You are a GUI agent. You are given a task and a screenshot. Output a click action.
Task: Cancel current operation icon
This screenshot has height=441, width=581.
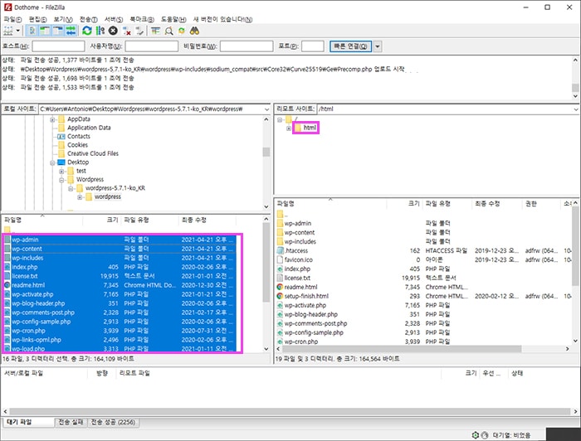pos(113,31)
